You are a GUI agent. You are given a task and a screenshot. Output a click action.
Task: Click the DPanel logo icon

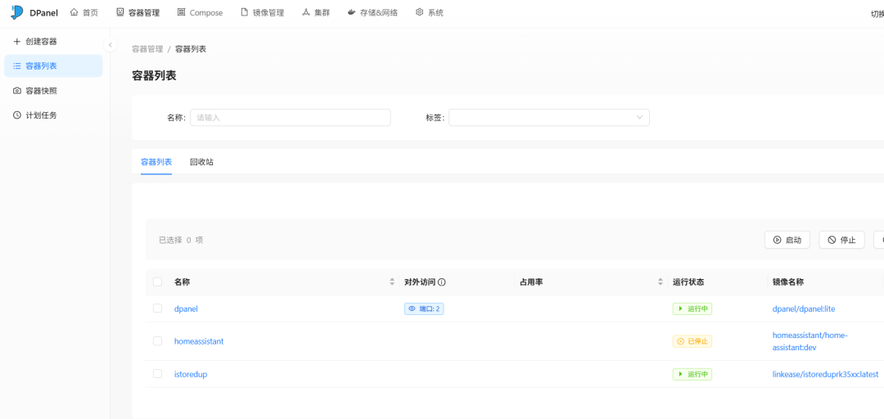click(x=17, y=12)
